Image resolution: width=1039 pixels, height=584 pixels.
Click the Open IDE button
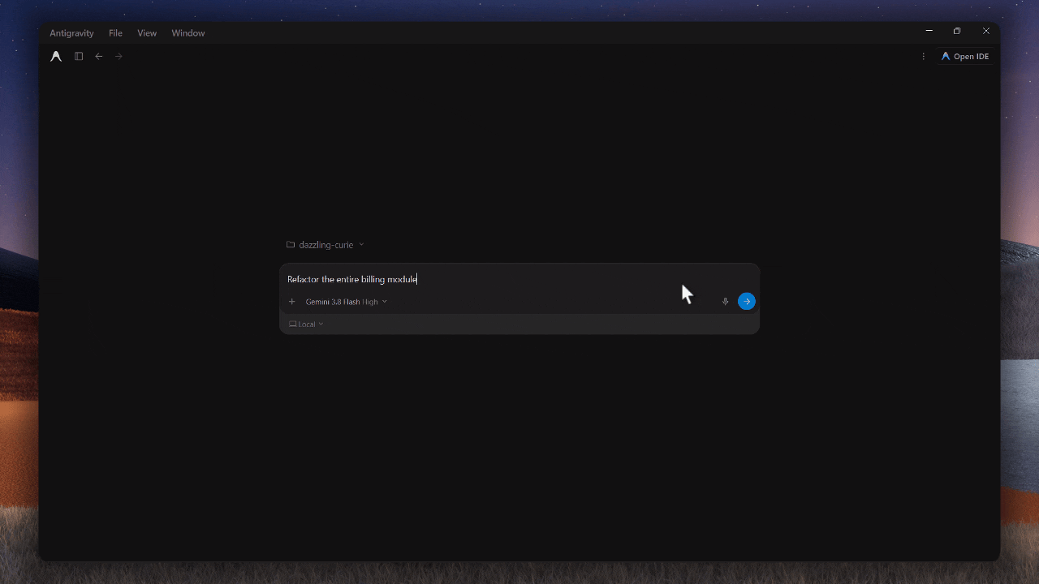point(965,57)
